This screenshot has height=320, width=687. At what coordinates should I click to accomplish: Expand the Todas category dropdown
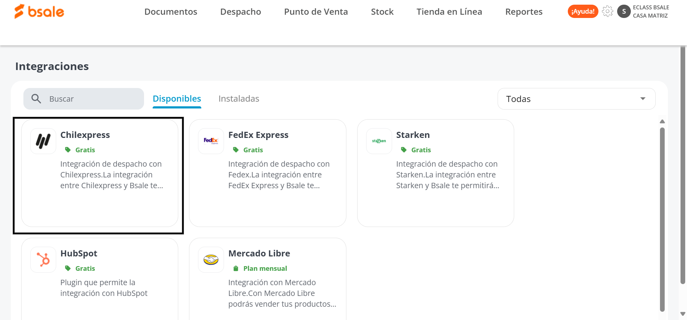pyautogui.click(x=576, y=99)
